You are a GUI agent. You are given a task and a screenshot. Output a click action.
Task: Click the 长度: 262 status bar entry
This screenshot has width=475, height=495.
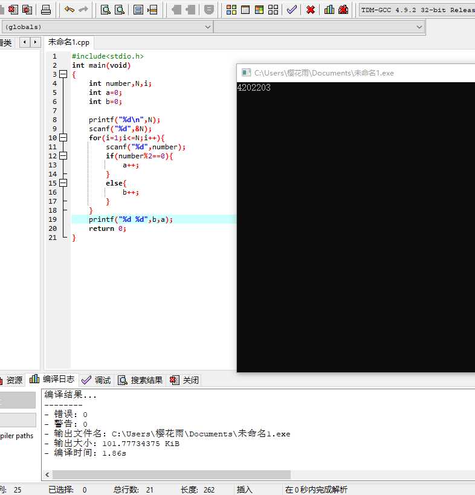coord(198,490)
